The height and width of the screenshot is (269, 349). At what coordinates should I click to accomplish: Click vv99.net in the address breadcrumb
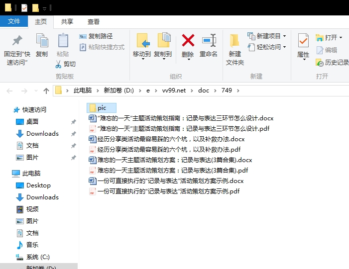(x=174, y=90)
